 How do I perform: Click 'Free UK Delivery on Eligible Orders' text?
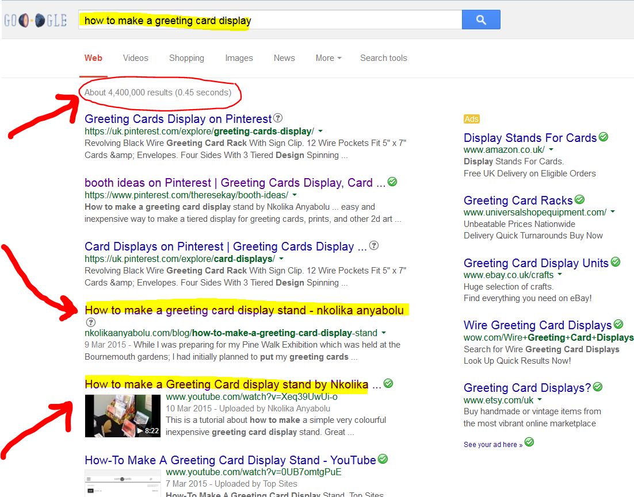click(x=530, y=173)
